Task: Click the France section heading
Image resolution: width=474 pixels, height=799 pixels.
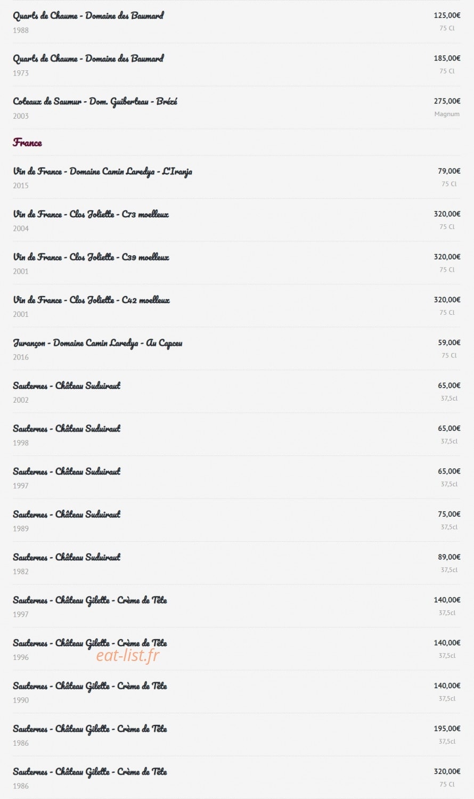Action: click(x=27, y=143)
